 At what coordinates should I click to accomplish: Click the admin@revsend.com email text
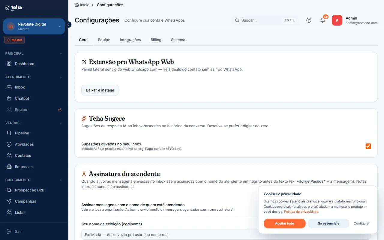(361, 23)
